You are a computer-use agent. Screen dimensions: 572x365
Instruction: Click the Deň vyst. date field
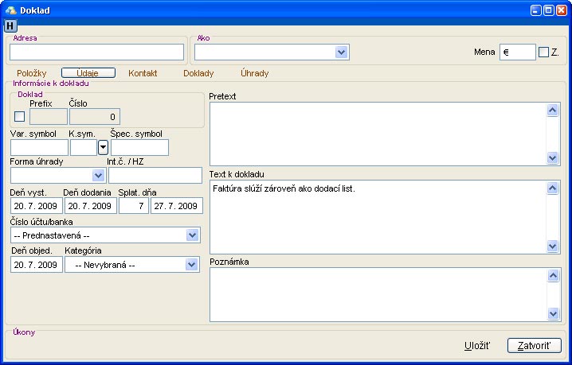click(36, 206)
